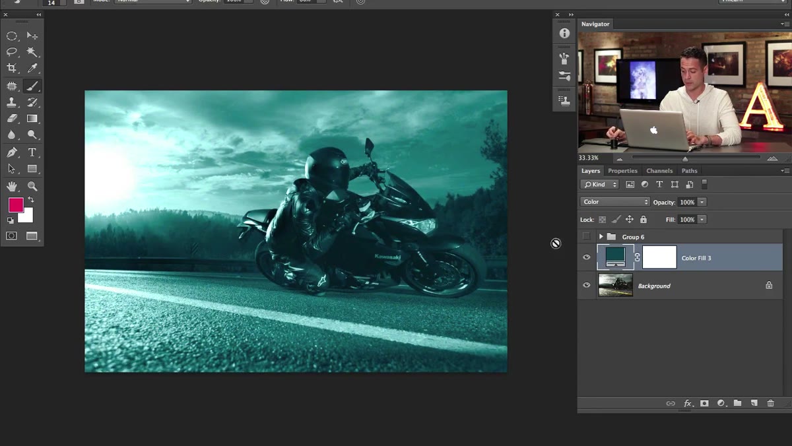This screenshot has height=446, width=792.
Task: Add a layer style via fx
Action: 688,403
